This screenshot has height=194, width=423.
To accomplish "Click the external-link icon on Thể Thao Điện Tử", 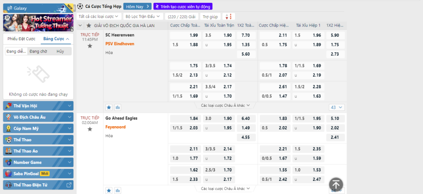I will coord(69,185).
